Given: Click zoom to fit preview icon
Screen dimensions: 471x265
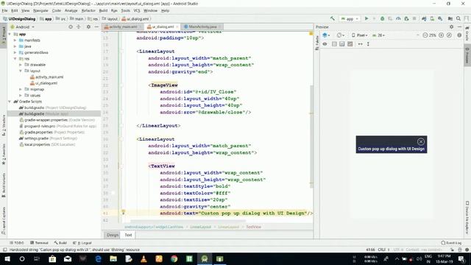Looking at the screenshot, I should coord(449,35).
